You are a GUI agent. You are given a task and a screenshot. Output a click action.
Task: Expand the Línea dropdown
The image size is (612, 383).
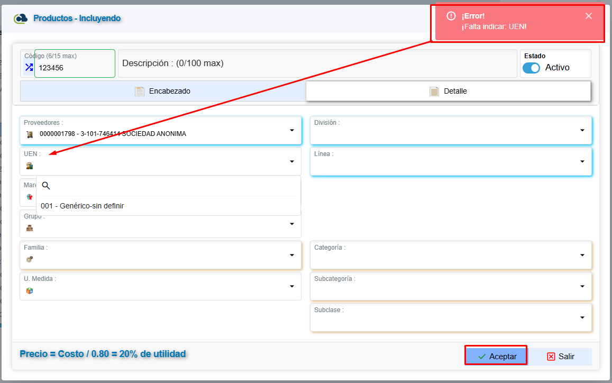tap(582, 162)
